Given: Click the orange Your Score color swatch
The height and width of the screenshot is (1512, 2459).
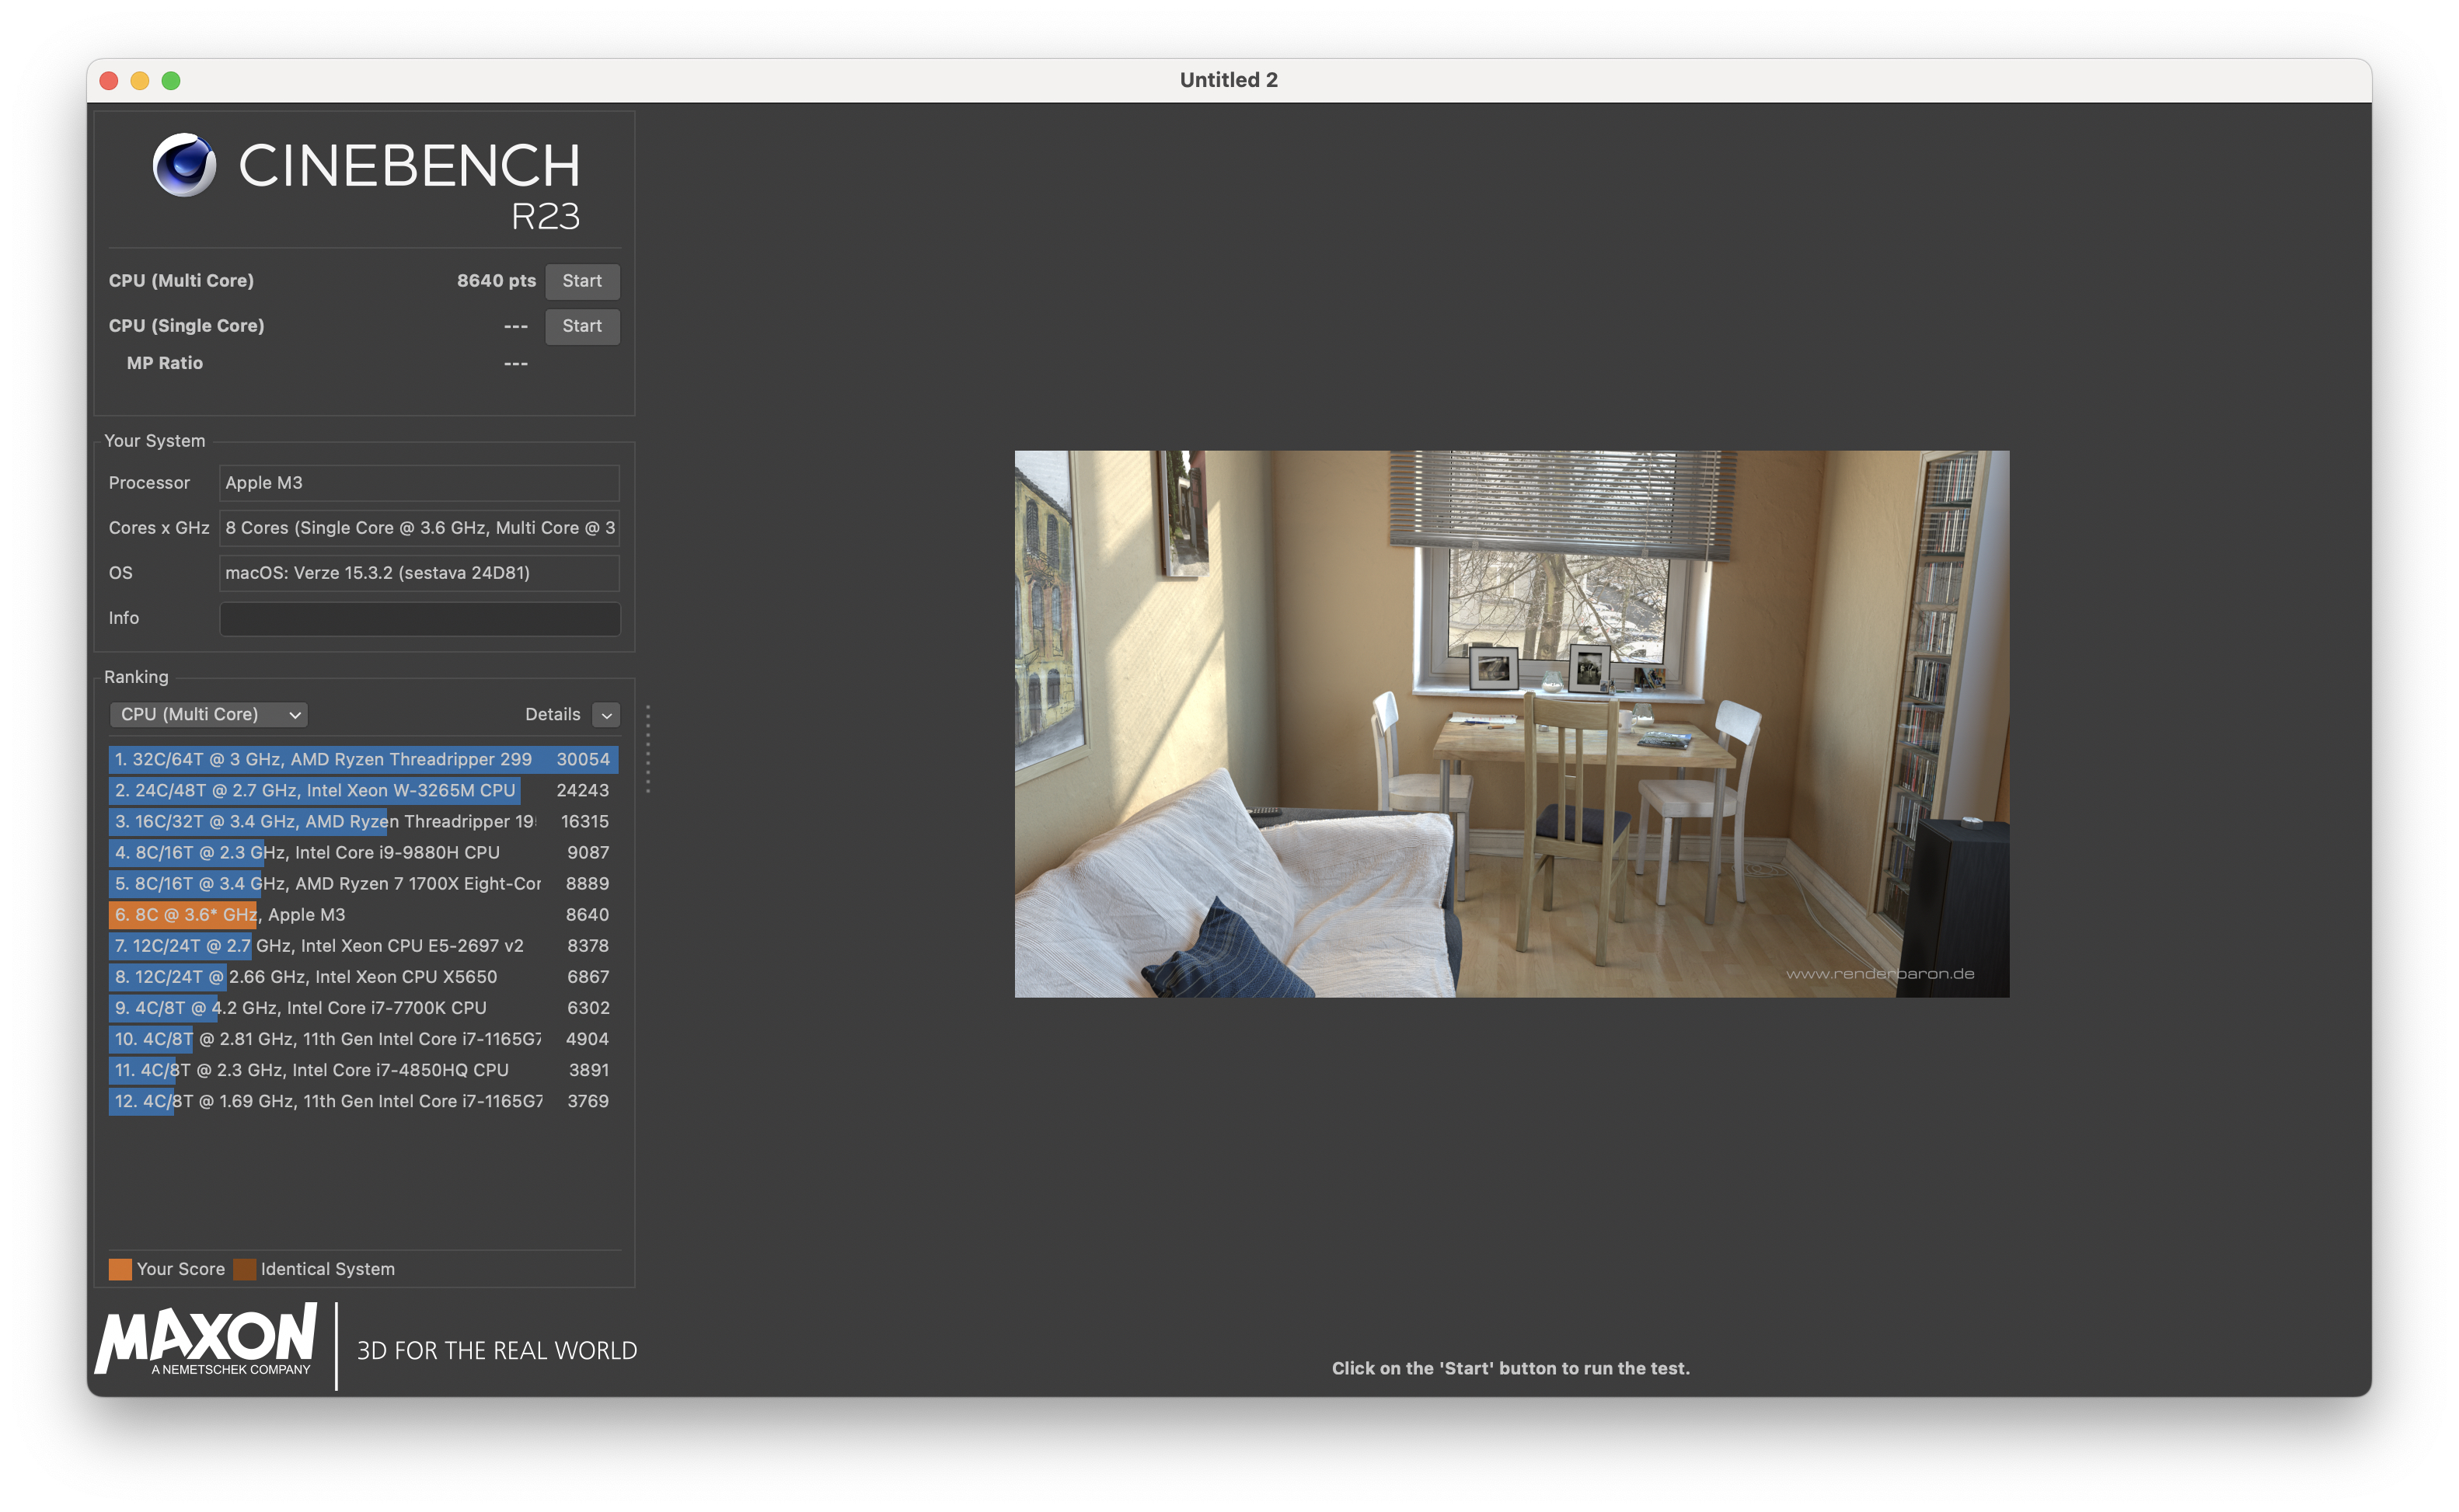Looking at the screenshot, I should 120,1269.
